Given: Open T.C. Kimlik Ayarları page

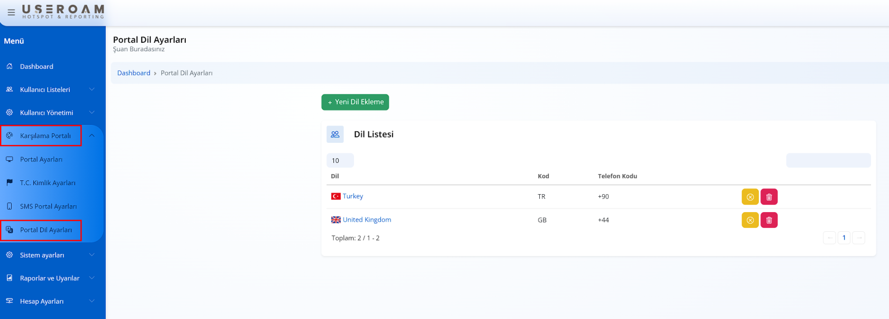Looking at the screenshot, I should [48, 183].
